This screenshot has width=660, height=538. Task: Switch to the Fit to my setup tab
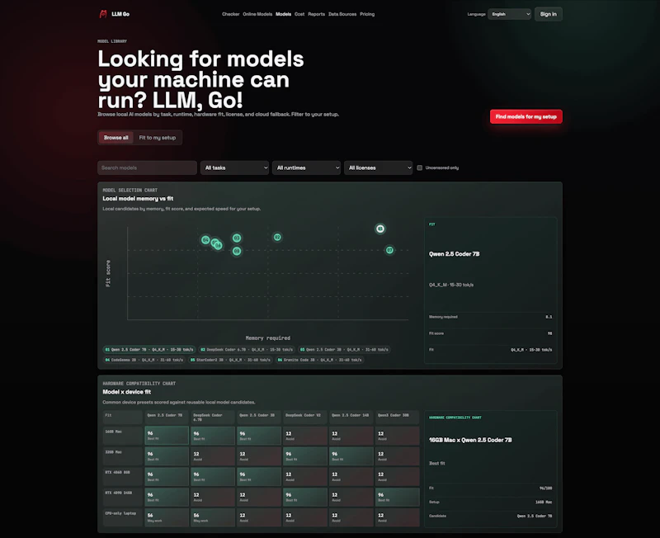[x=158, y=138]
